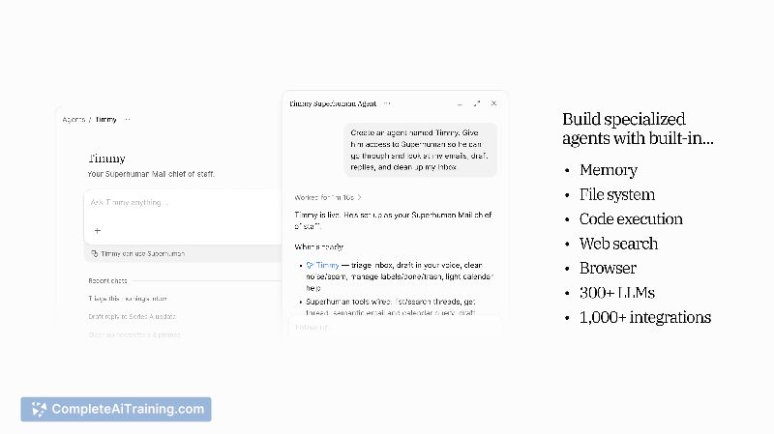Image resolution: width=774 pixels, height=434 pixels.
Task: Click the 1,000+ integrations bullet item
Action: (x=645, y=317)
